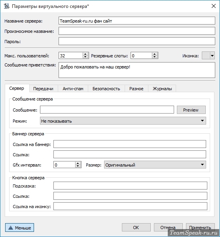The image size is (220, 237).
Task: Close the Параметры виртуального сервера dialog
Action: (214, 6)
